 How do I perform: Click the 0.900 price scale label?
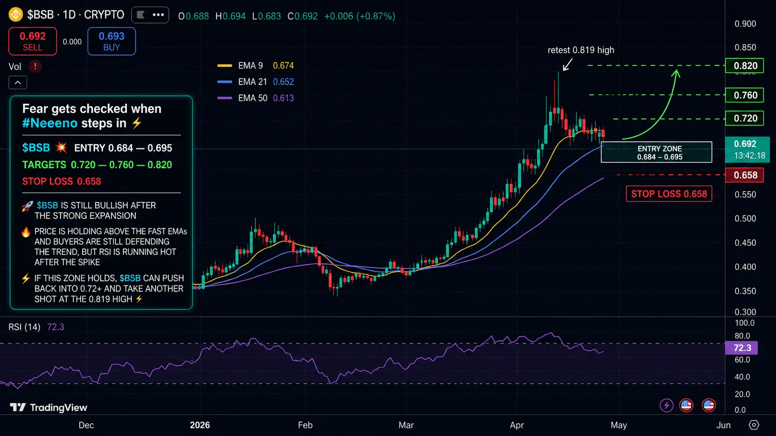pos(745,24)
